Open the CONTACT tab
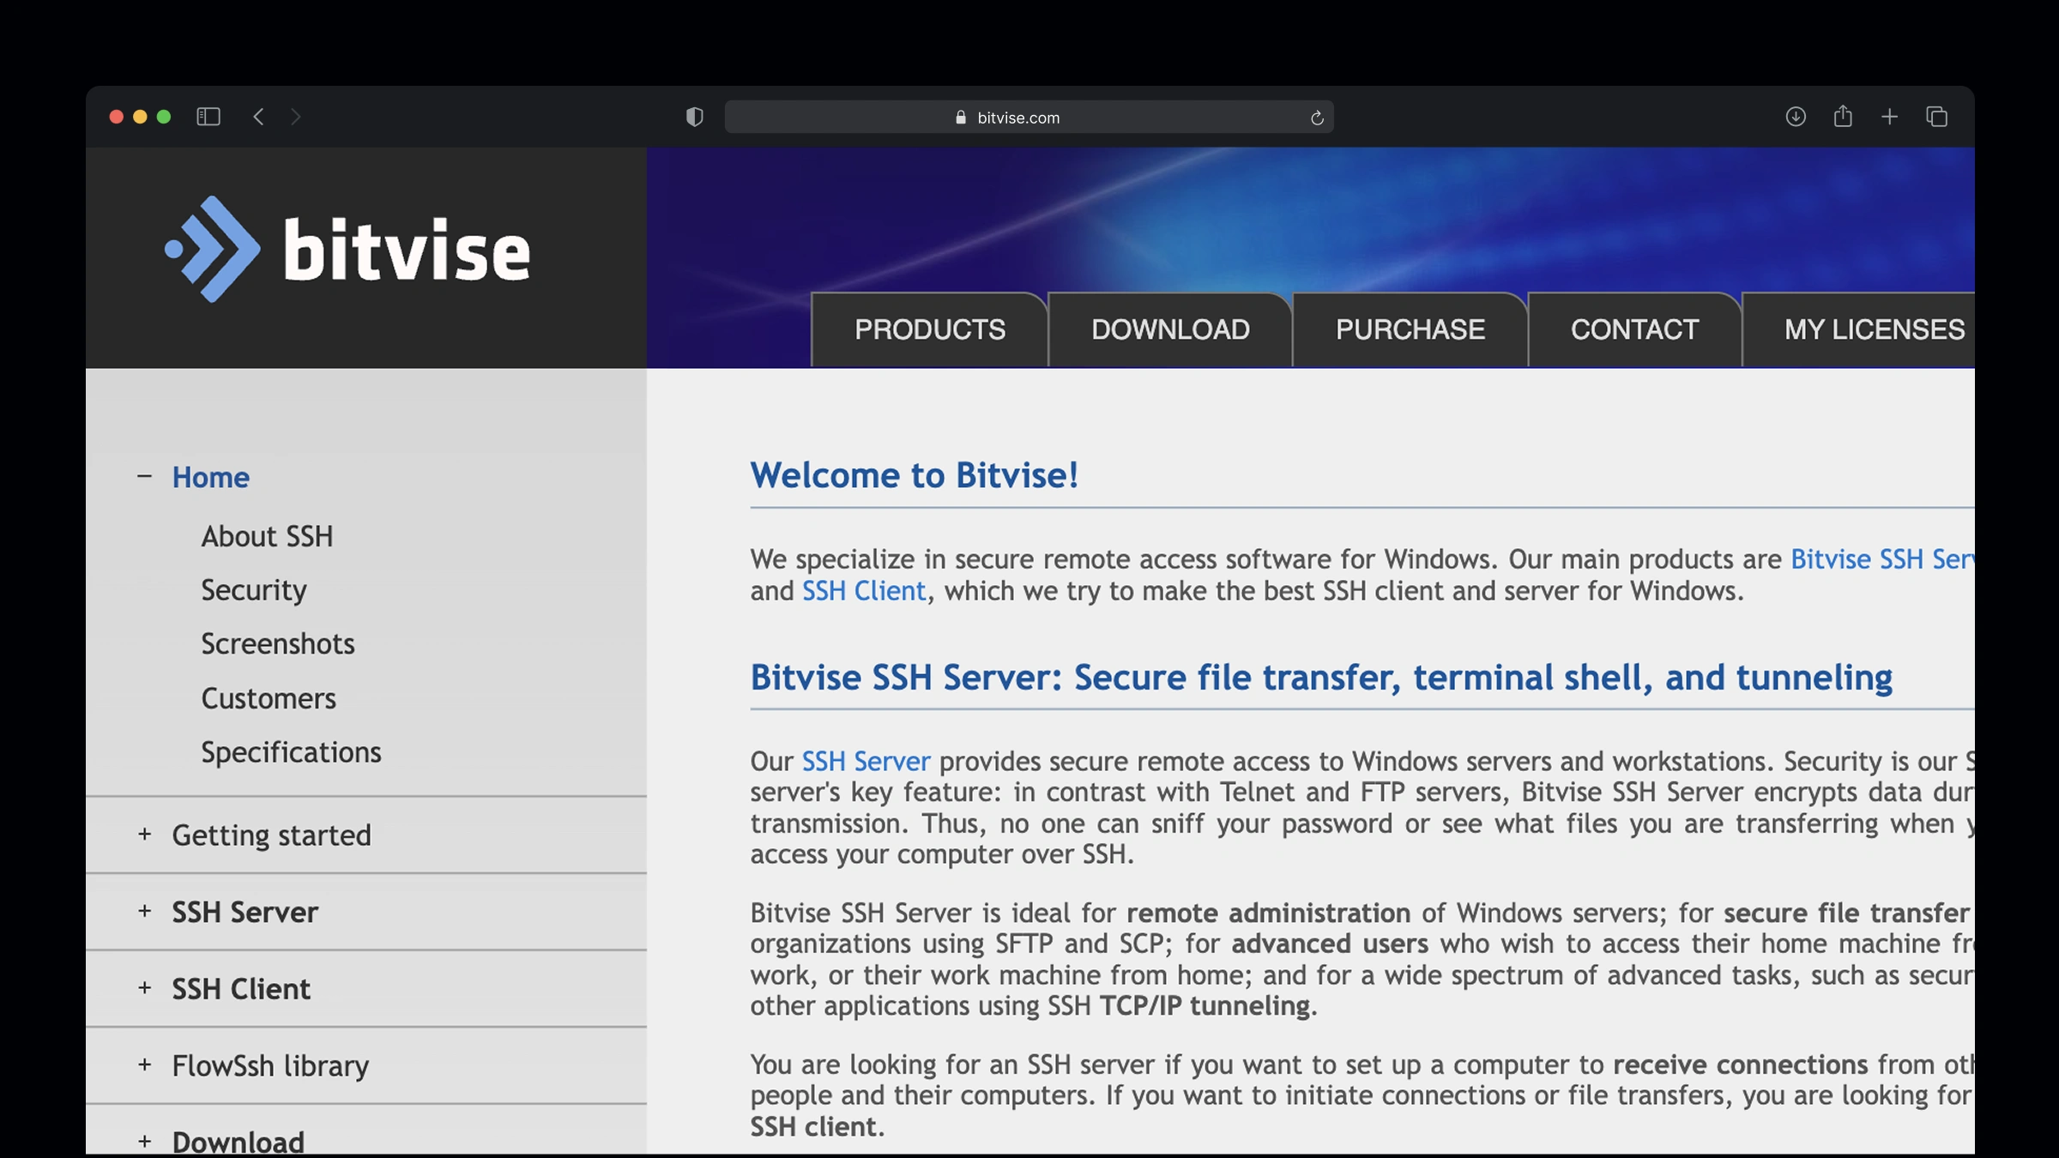Viewport: 2059px width, 1158px height. point(1634,329)
